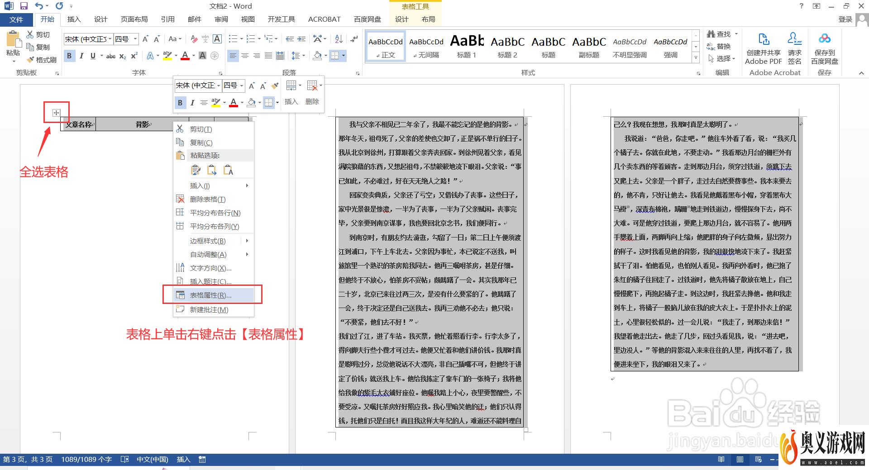Clear all formatting with the ribbon eraser icon
Screen dimensions: 869x470
(x=194, y=39)
